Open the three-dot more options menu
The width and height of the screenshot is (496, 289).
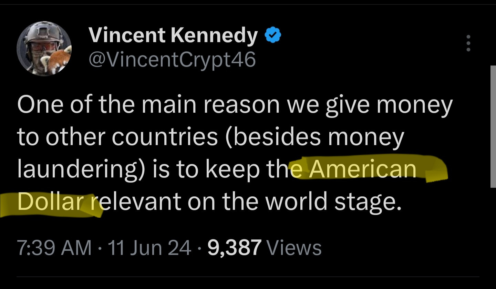click(x=468, y=43)
